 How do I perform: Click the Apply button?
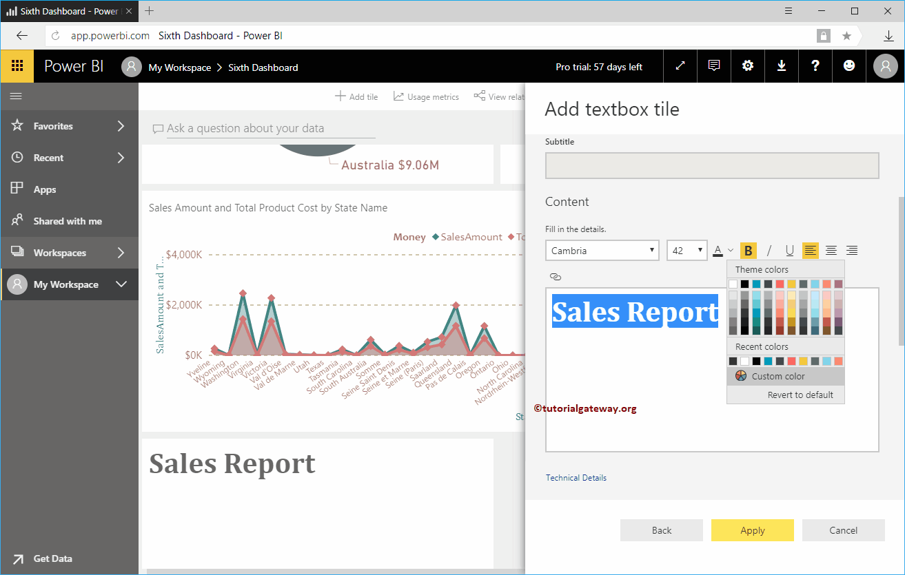click(752, 530)
